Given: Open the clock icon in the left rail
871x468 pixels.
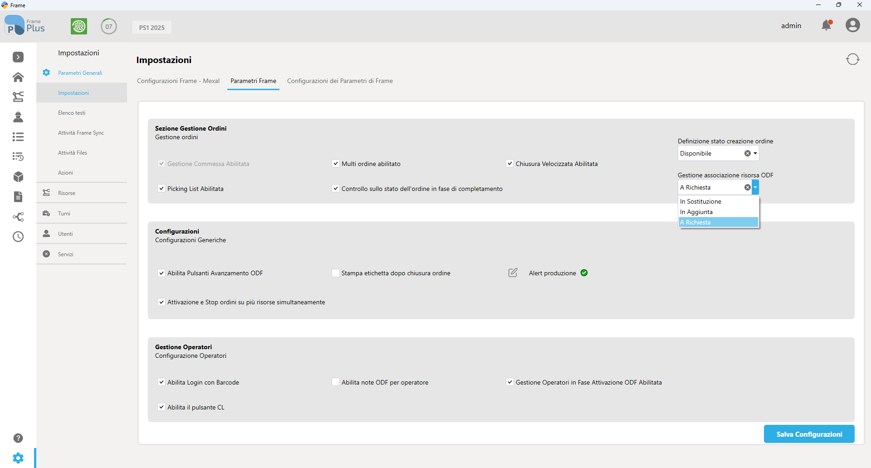Looking at the screenshot, I should point(18,237).
